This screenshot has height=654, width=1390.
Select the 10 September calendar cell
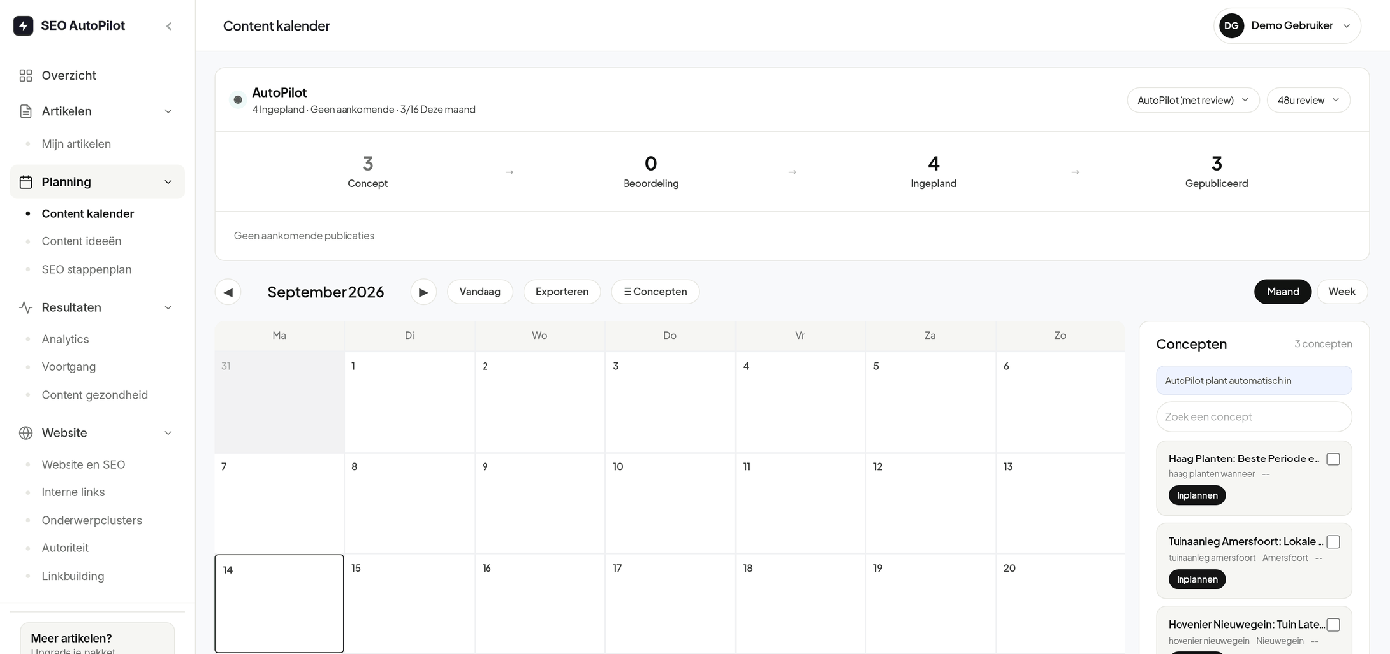point(670,503)
